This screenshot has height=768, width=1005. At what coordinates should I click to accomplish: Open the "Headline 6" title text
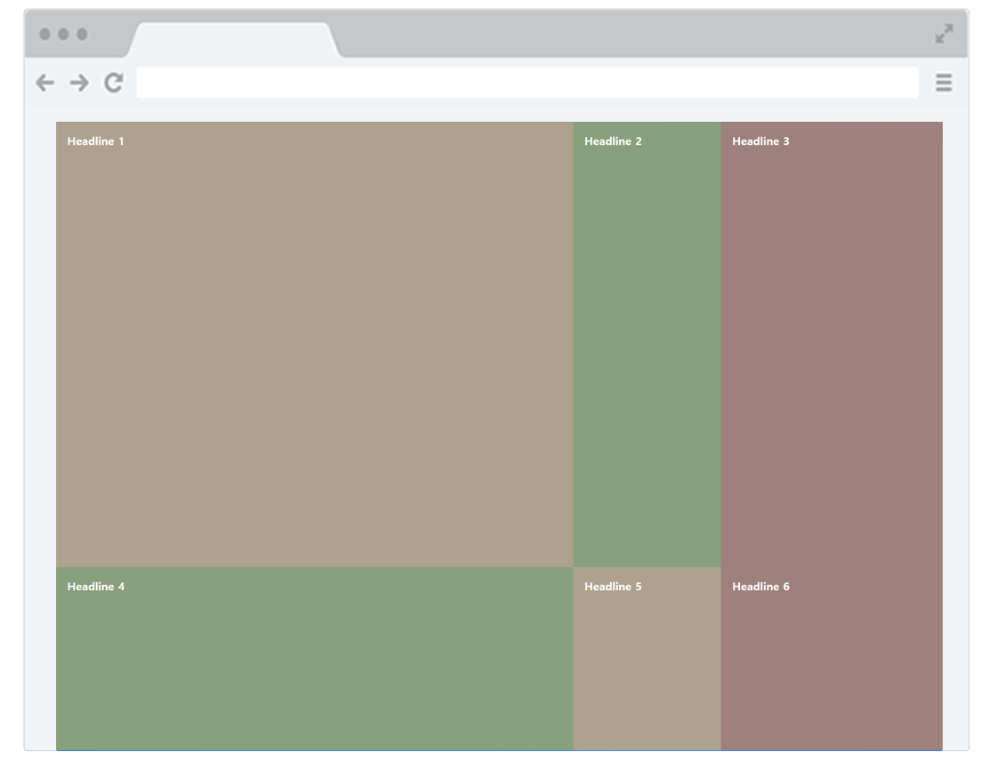pyautogui.click(x=760, y=587)
